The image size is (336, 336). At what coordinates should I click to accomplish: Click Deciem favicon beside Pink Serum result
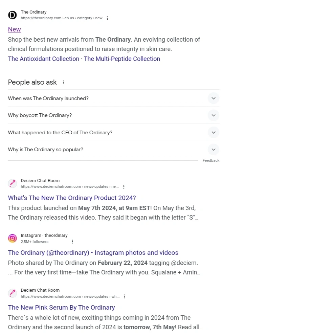click(13, 293)
